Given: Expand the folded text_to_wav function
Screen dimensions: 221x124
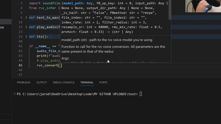Looking at the screenshot, I should pos(26,18).
